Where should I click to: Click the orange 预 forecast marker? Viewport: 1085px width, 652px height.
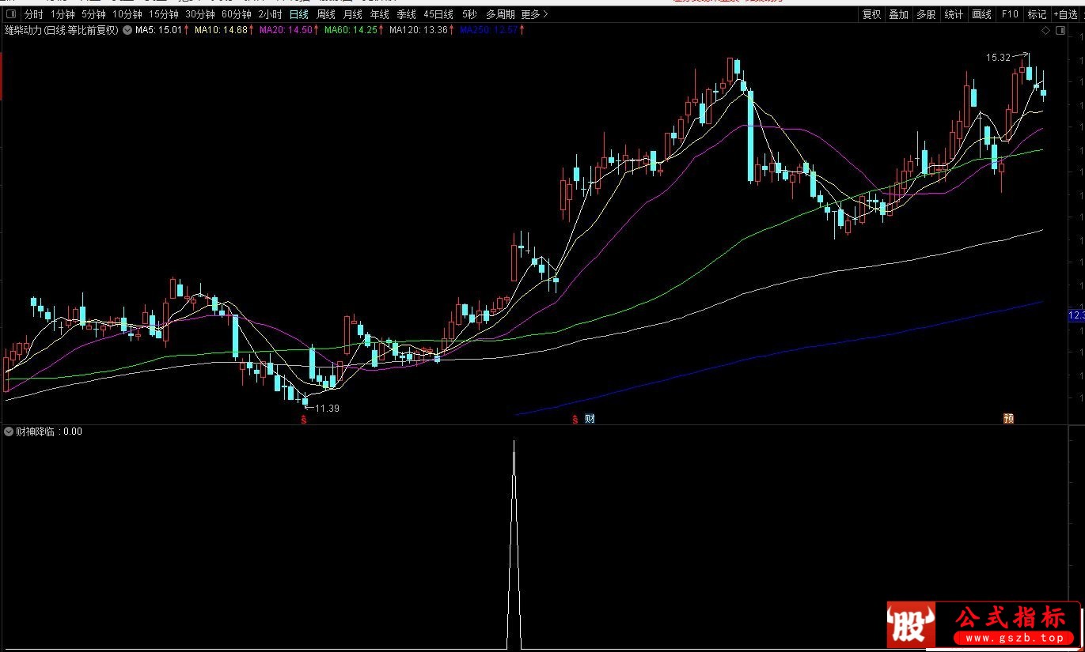point(1008,419)
